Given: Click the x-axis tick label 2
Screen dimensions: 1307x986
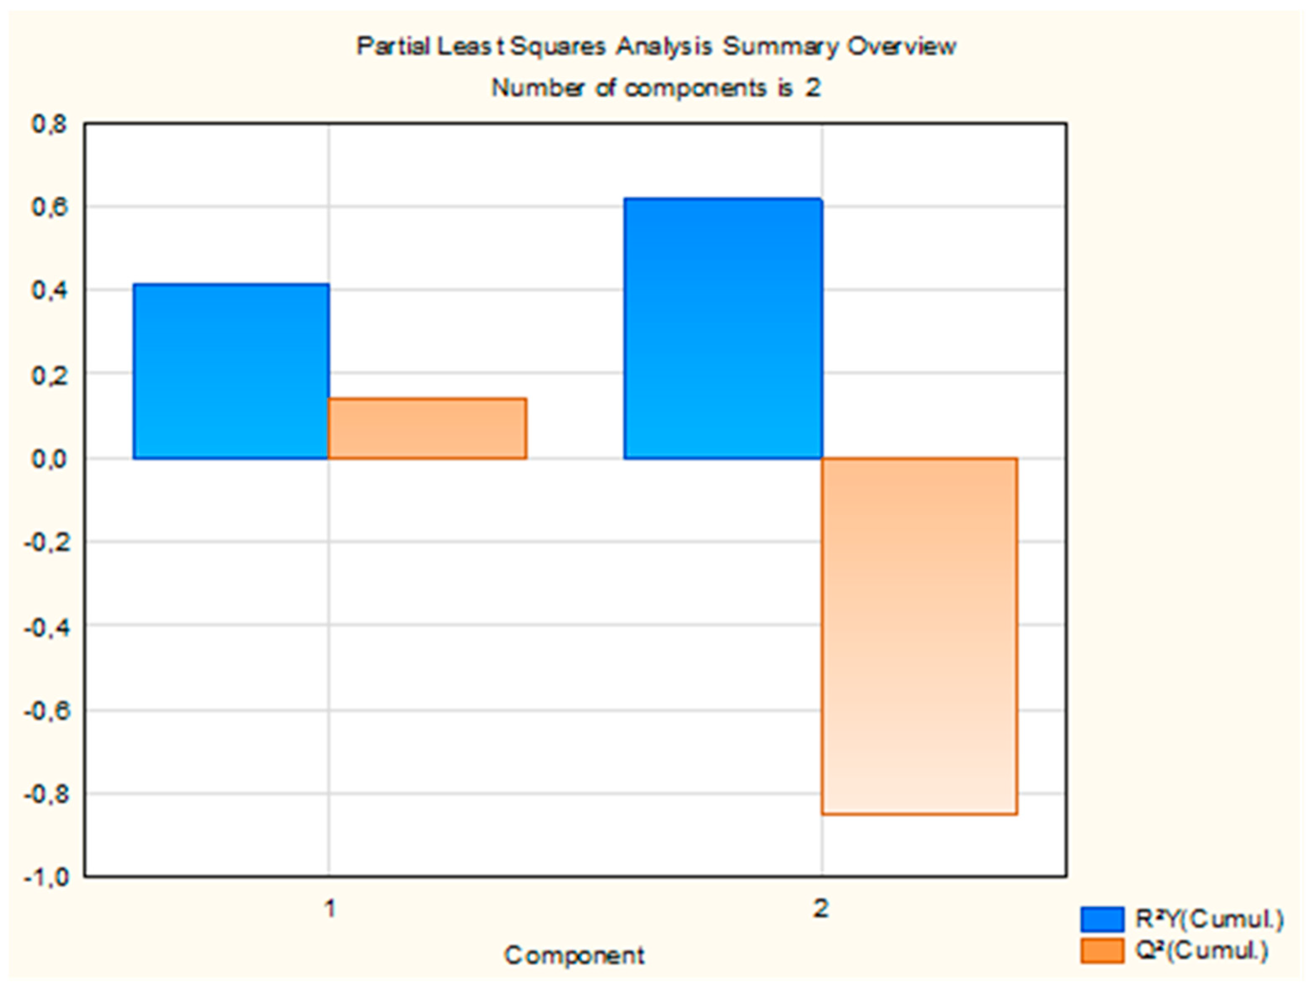Looking at the screenshot, I should tap(821, 909).
